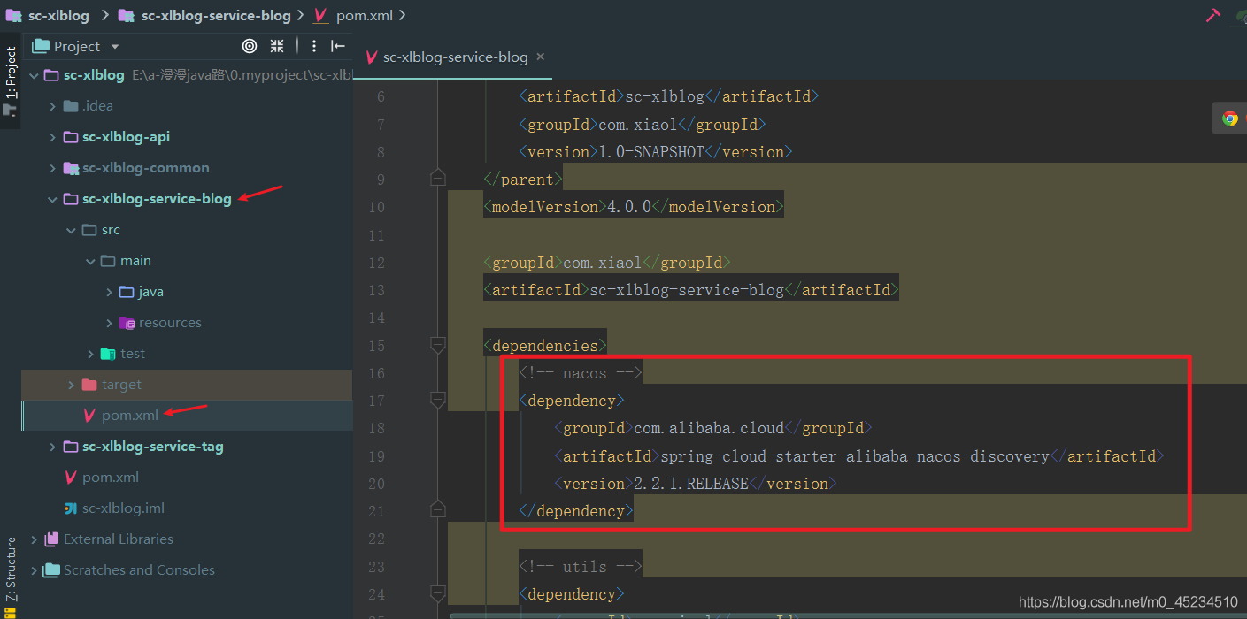The width and height of the screenshot is (1247, 619).
Task: Expand the External Libraries node
Action: (35, 539)
